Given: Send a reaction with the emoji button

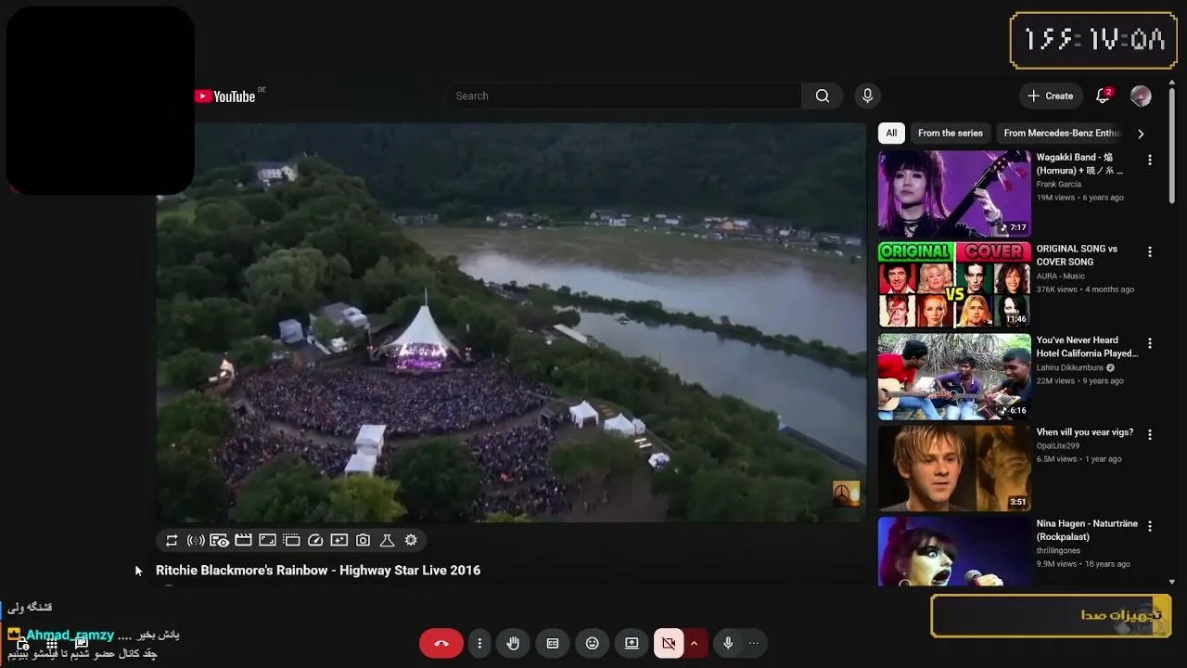Looking at the screenshot, I should point(593,643).
